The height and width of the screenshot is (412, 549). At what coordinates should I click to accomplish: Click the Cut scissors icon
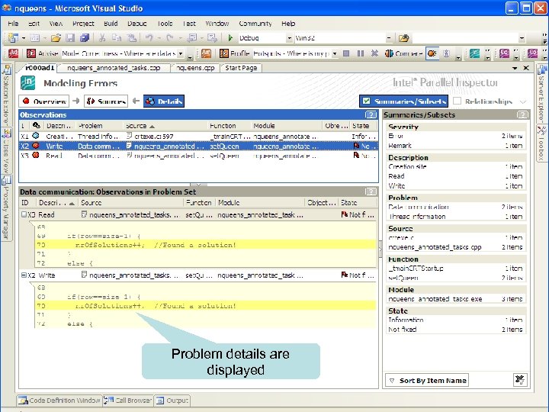click(x=102, y=38)
